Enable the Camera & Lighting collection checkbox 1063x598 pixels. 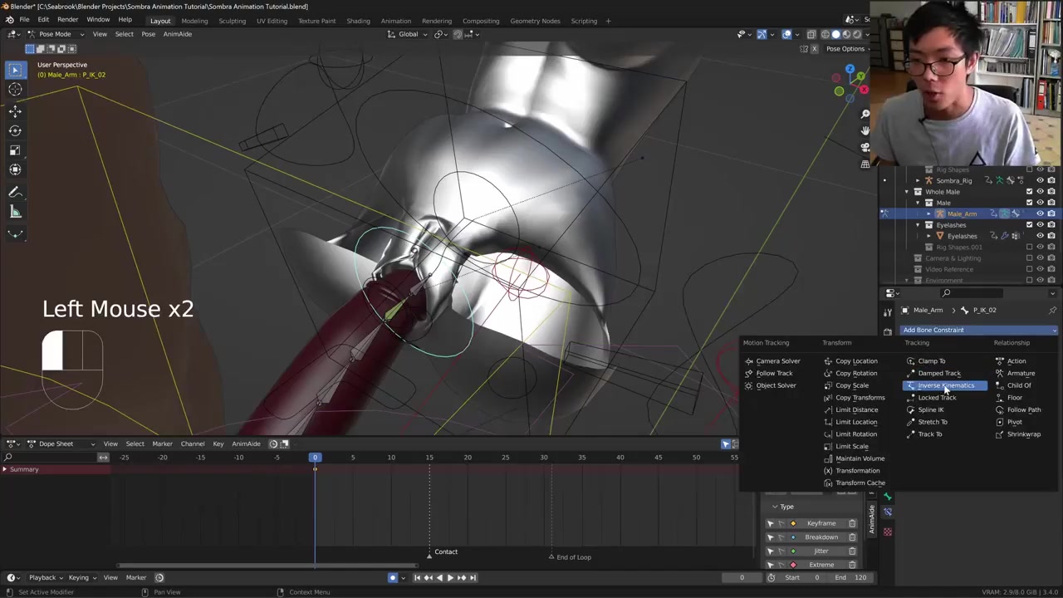point(1029,258)
